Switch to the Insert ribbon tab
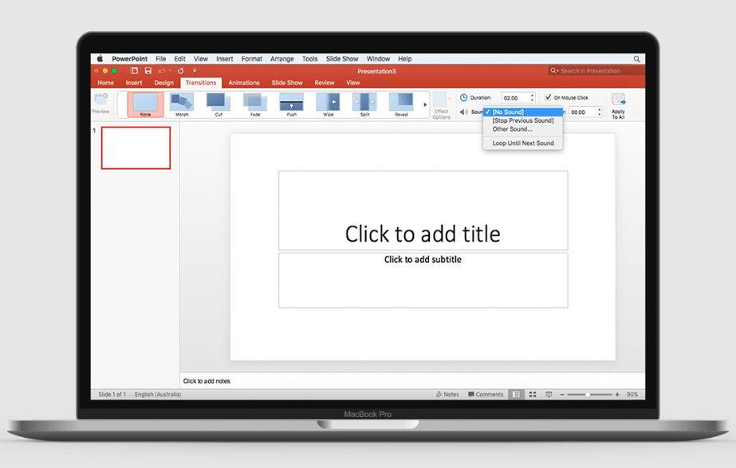Image resolution: width=736 pixels, height=468 pixels. pos(134,83)
